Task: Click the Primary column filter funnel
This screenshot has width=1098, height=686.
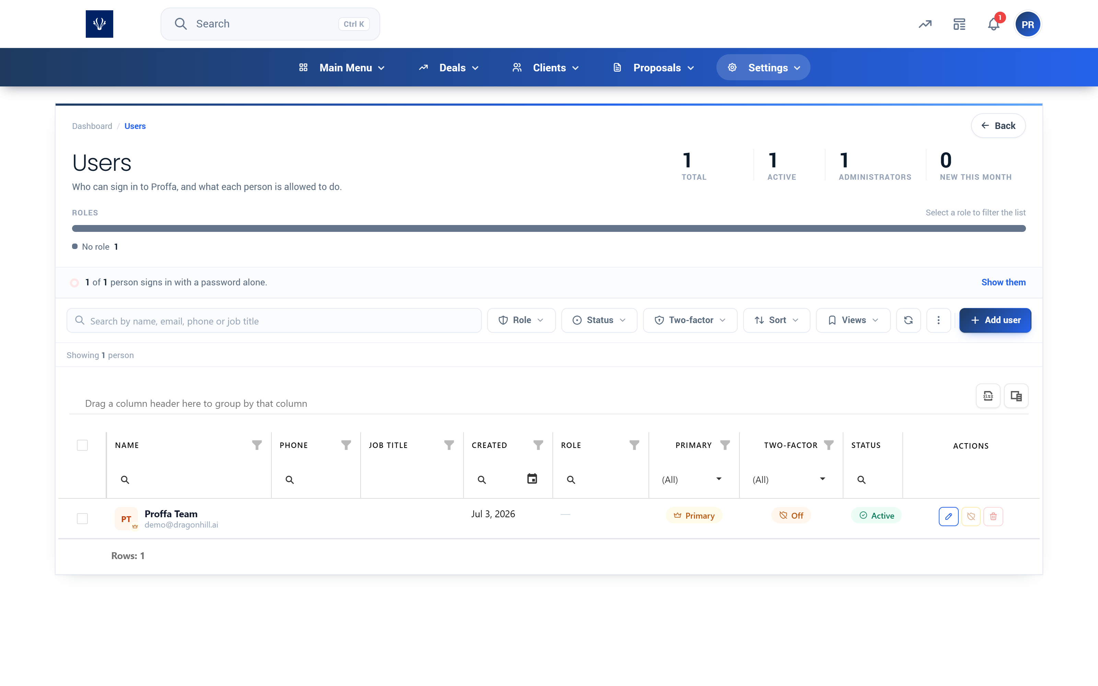Action: tap(725, 445)
